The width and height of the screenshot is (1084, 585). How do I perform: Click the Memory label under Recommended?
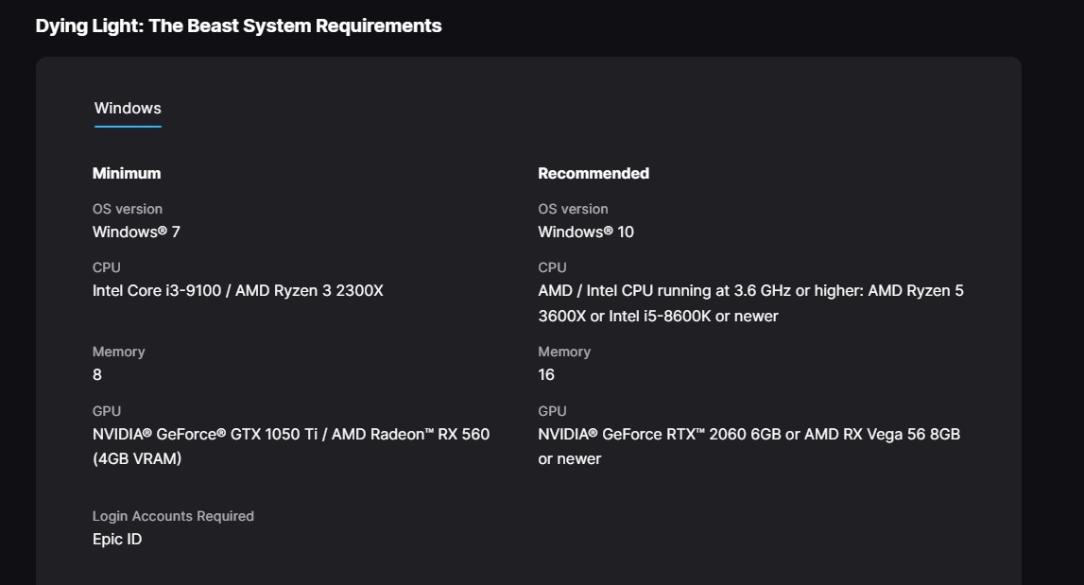click(x=564, y=352)
